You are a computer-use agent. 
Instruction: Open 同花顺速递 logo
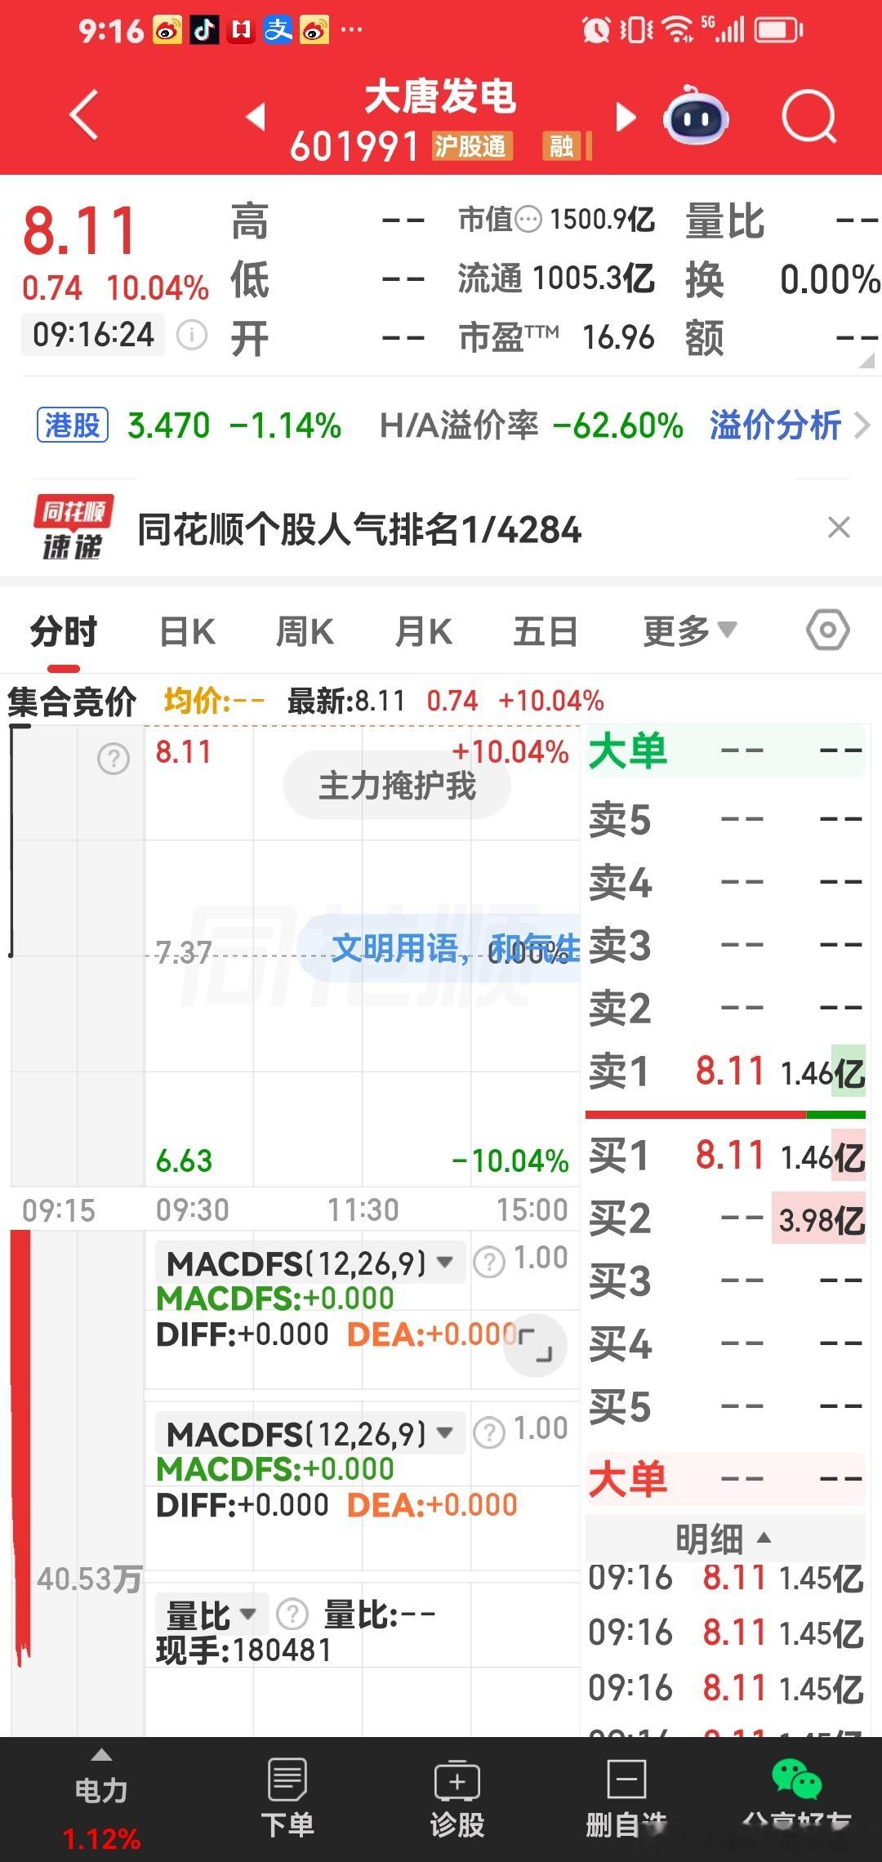(73, 528)
